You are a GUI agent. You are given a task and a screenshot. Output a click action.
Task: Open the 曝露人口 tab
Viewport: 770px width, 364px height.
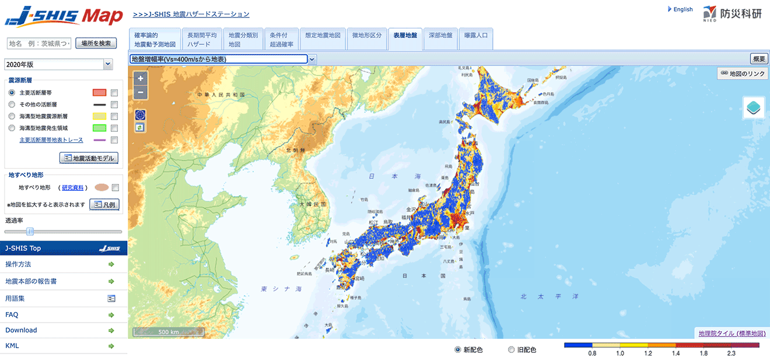[x=476, y=39]
